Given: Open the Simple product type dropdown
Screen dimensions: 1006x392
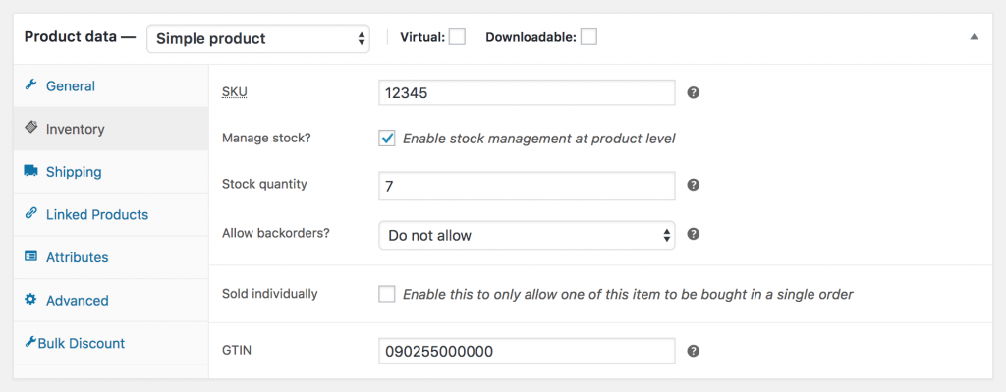Looking at the screenshot, I should click(258, 38).
